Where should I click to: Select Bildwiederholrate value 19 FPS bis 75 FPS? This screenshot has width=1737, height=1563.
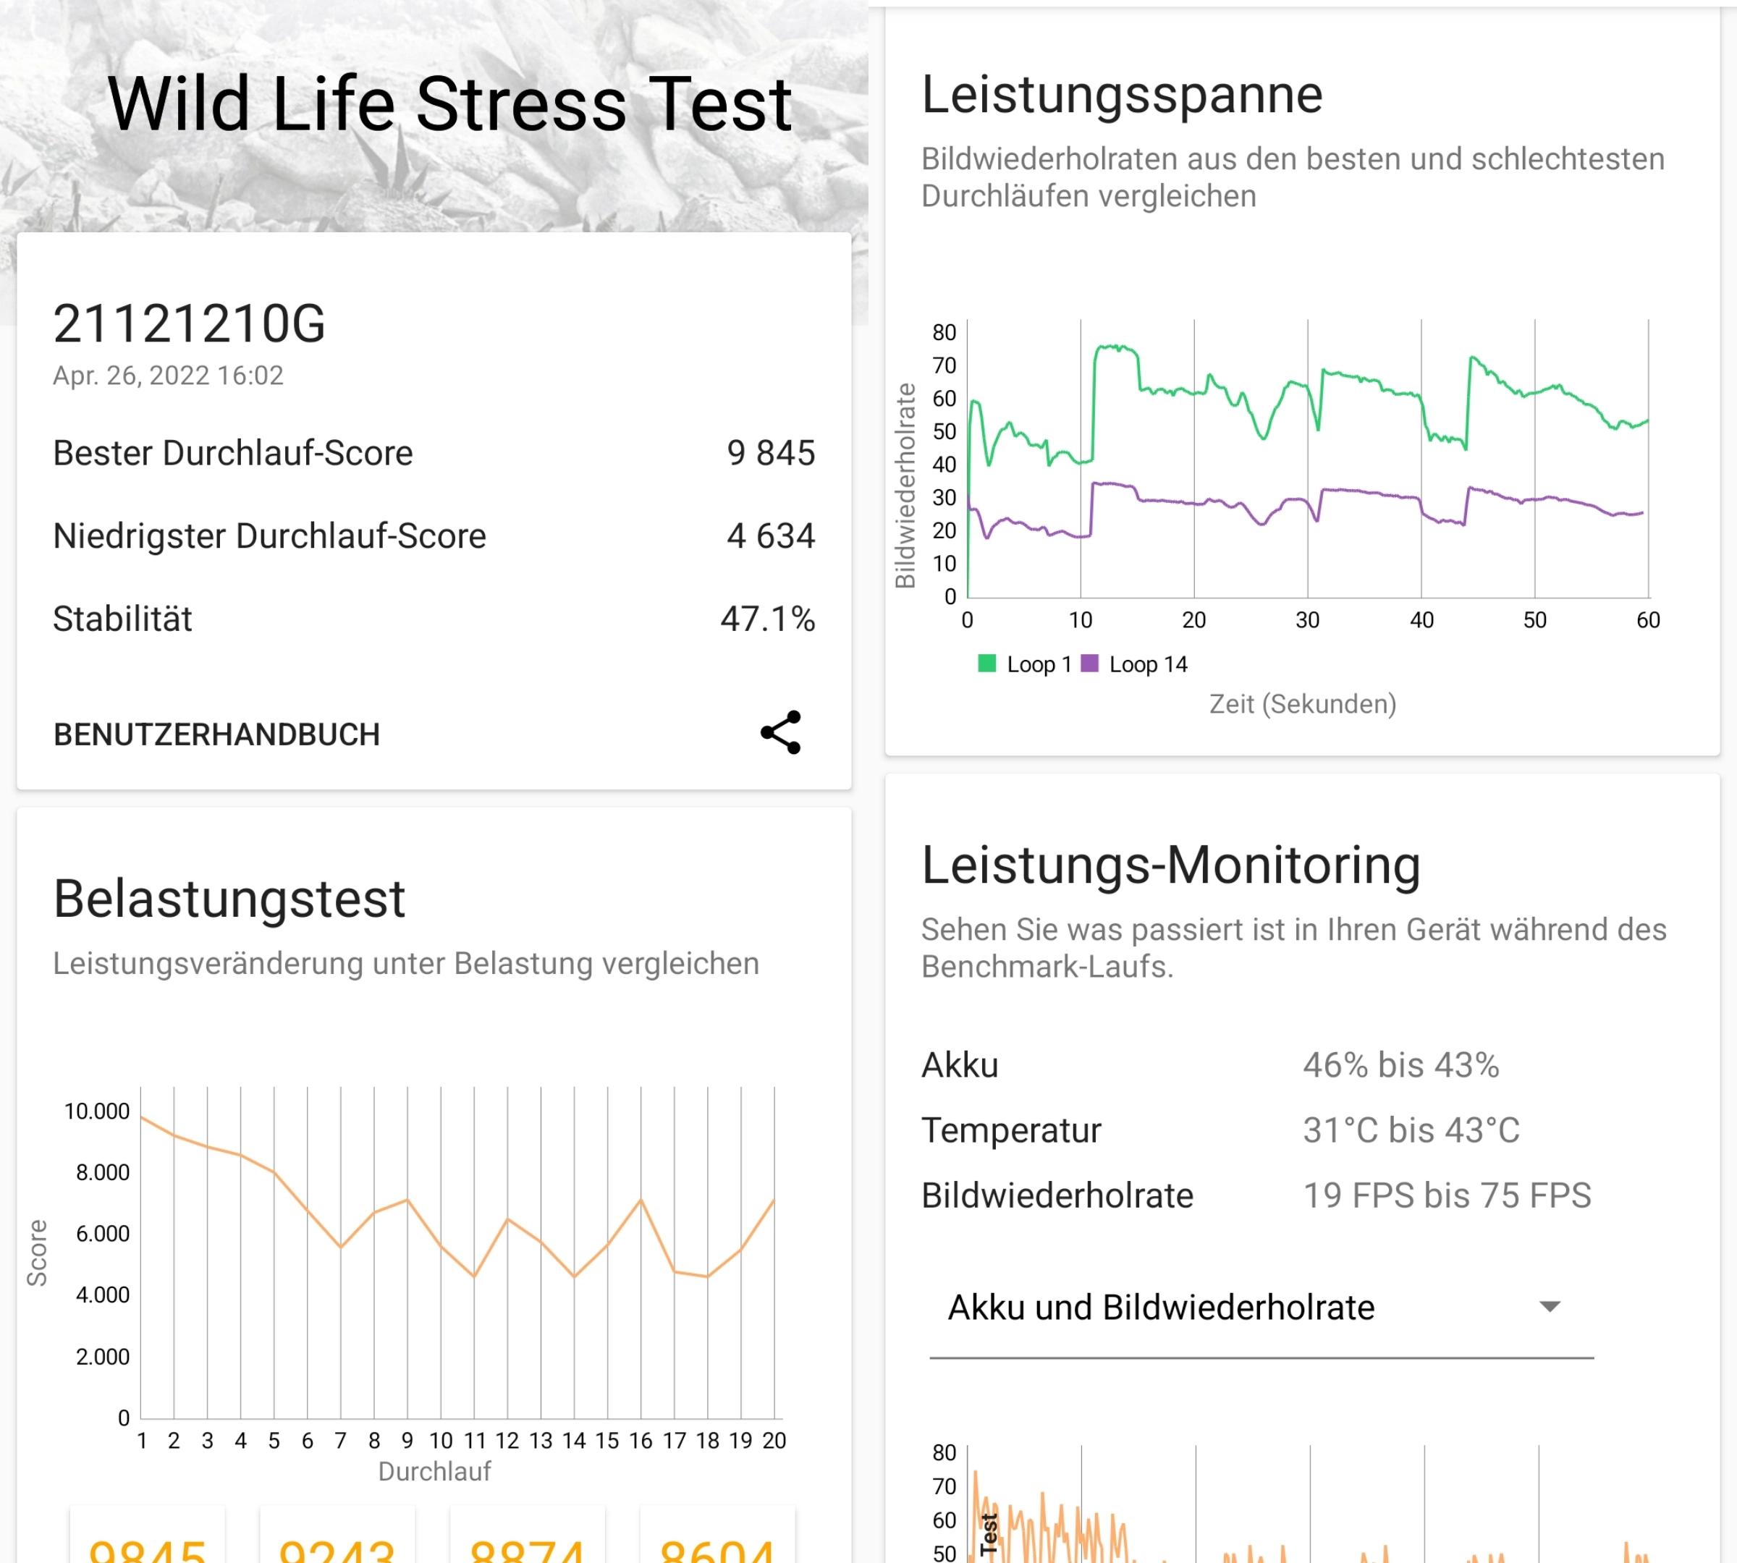(x=1447, y=1195)
